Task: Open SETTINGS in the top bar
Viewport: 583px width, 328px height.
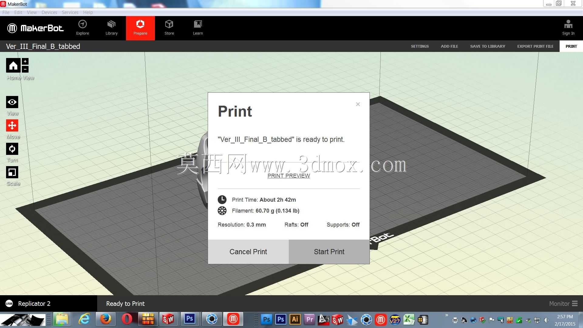Action: pyautogui.click(x=420, y=46)
